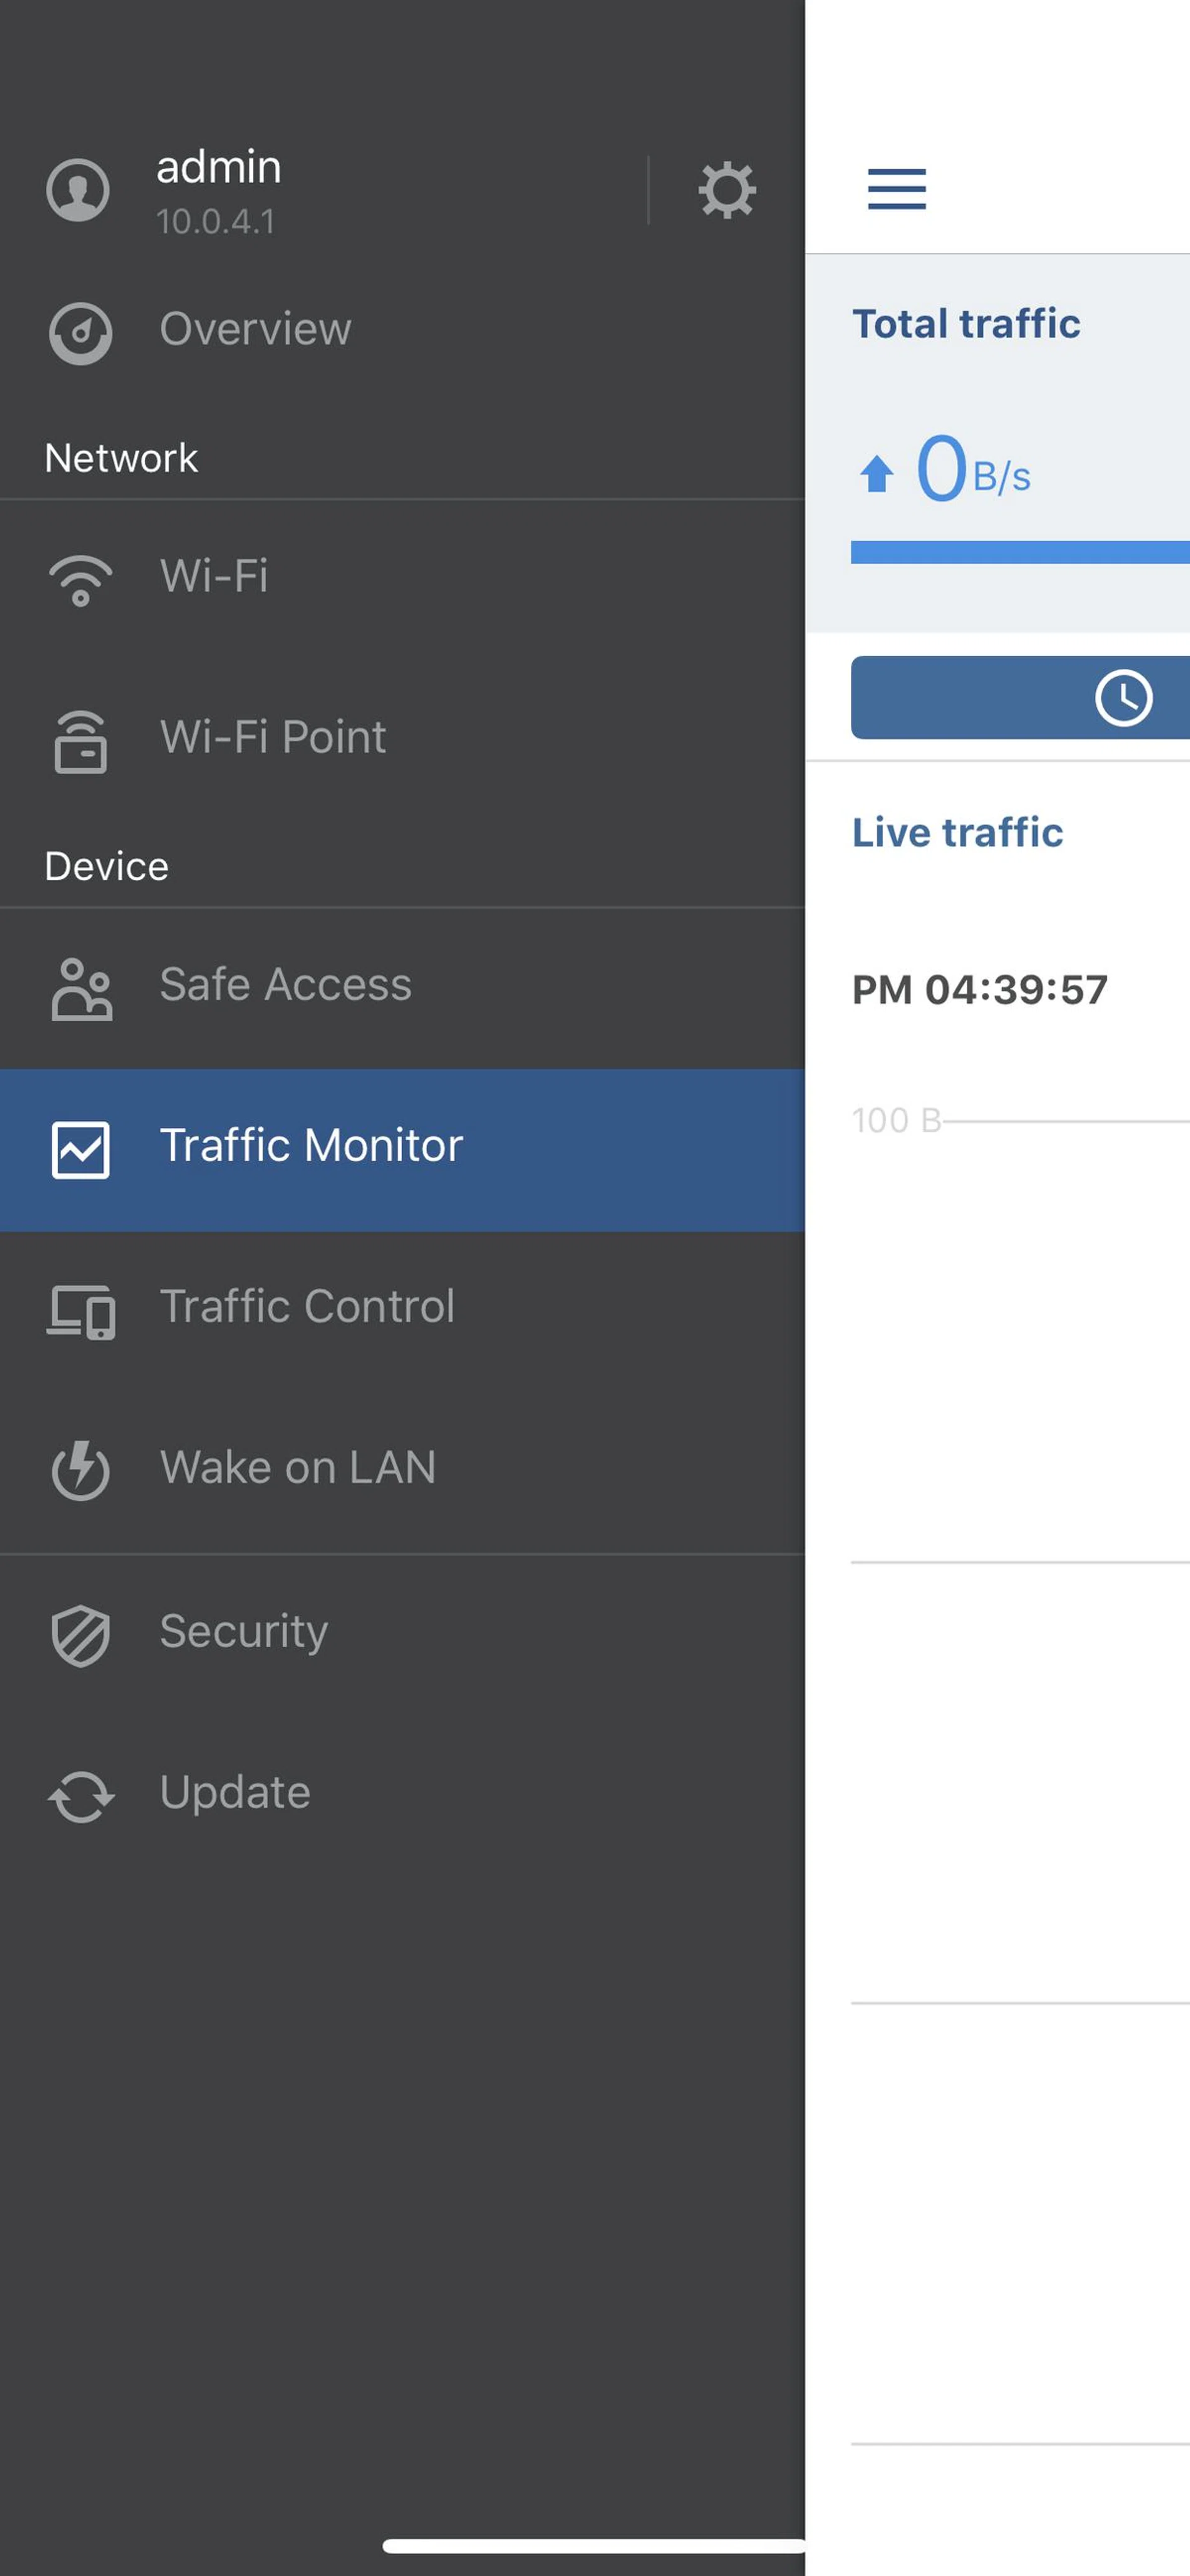
Task: Tap the Live traffic heading
Action: point(957,832)
